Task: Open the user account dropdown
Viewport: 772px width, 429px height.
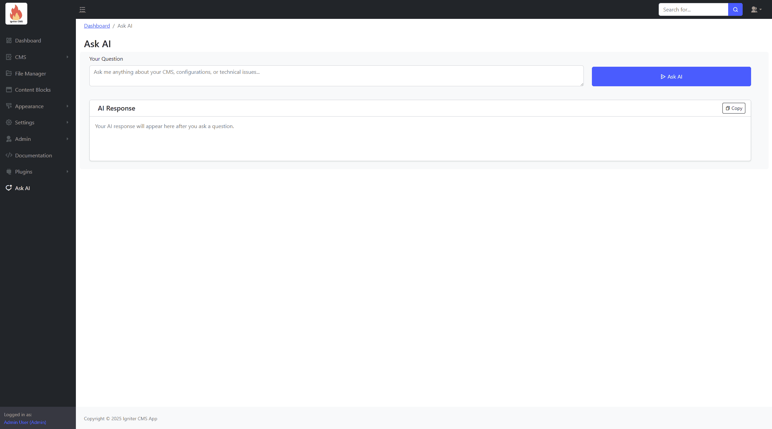Action: pyautogui.click(x=756, y=9)
